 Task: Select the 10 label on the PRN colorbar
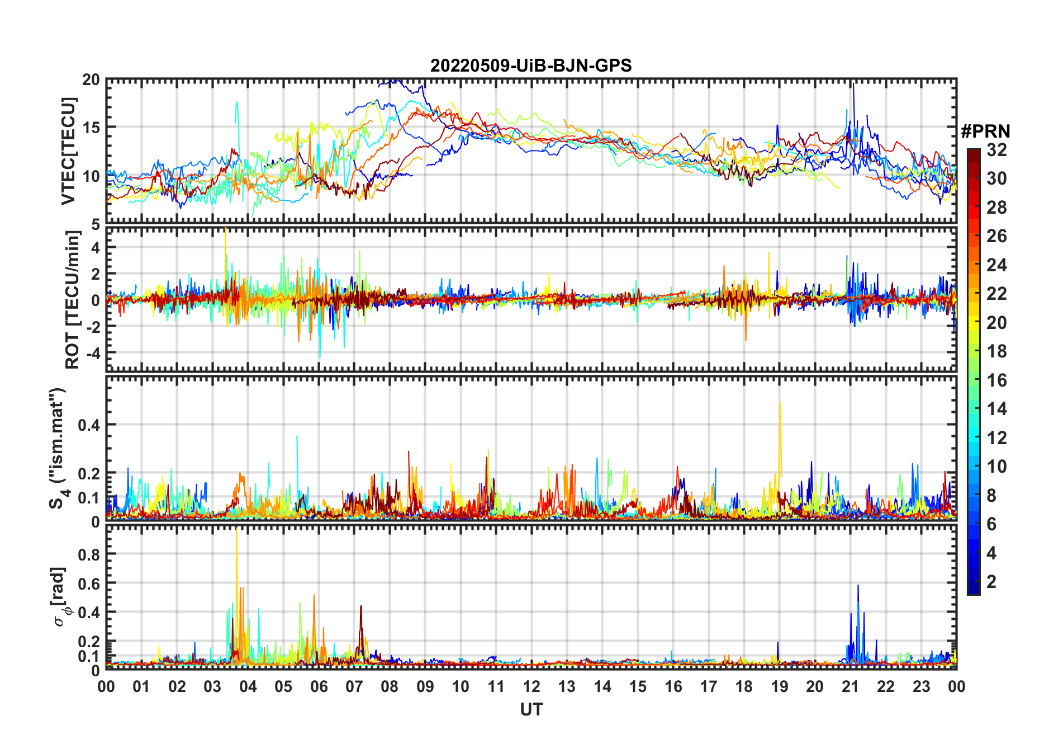996,467
